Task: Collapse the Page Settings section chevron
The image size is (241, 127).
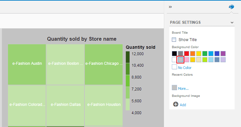Action: point(232,22)
